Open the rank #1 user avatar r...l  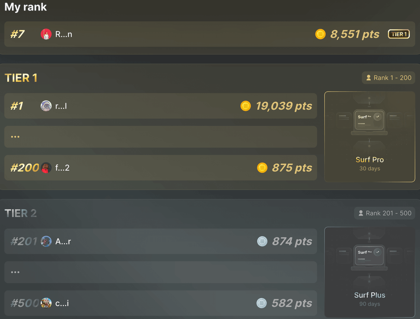46,106
